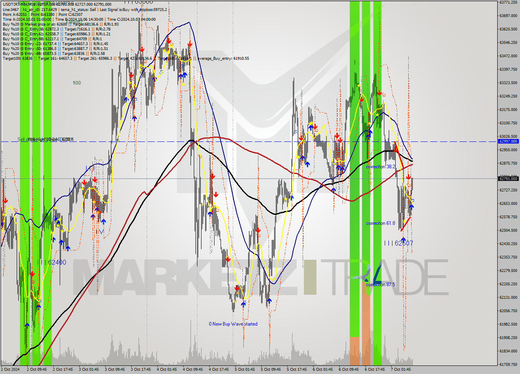Viewport: 520px width, 374px height.
Task: Click the 'average_Buy_entry: 61910.55' text
Action: click(223, 59)
